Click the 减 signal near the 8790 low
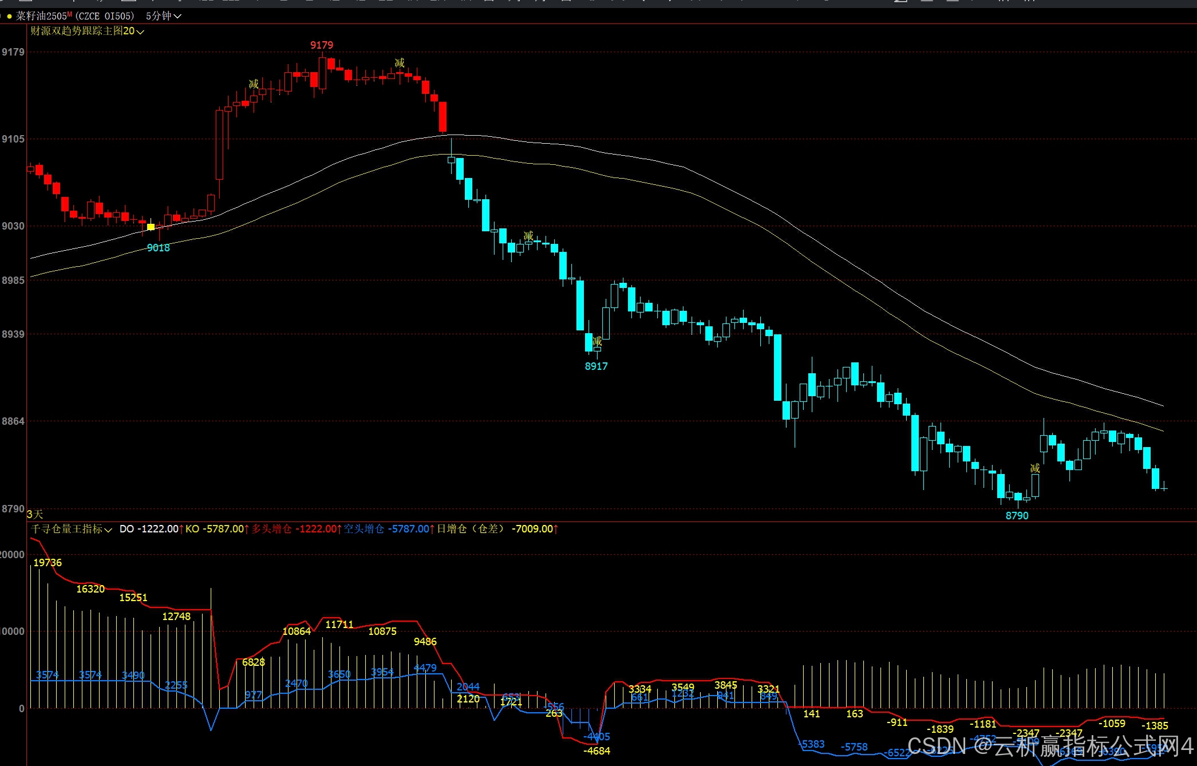This screenshot has height=766, width=1197. 1035,468
